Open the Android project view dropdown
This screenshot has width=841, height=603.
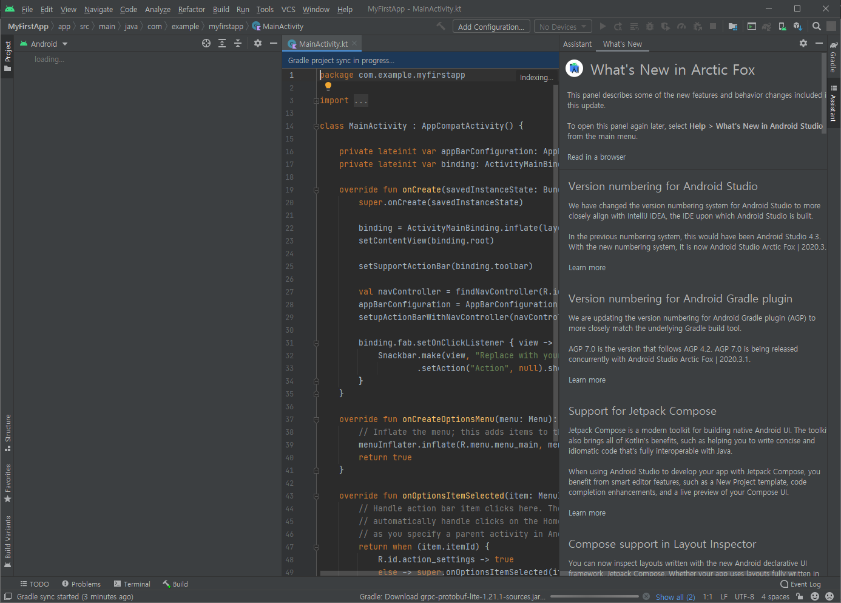[x=44, y=44]
